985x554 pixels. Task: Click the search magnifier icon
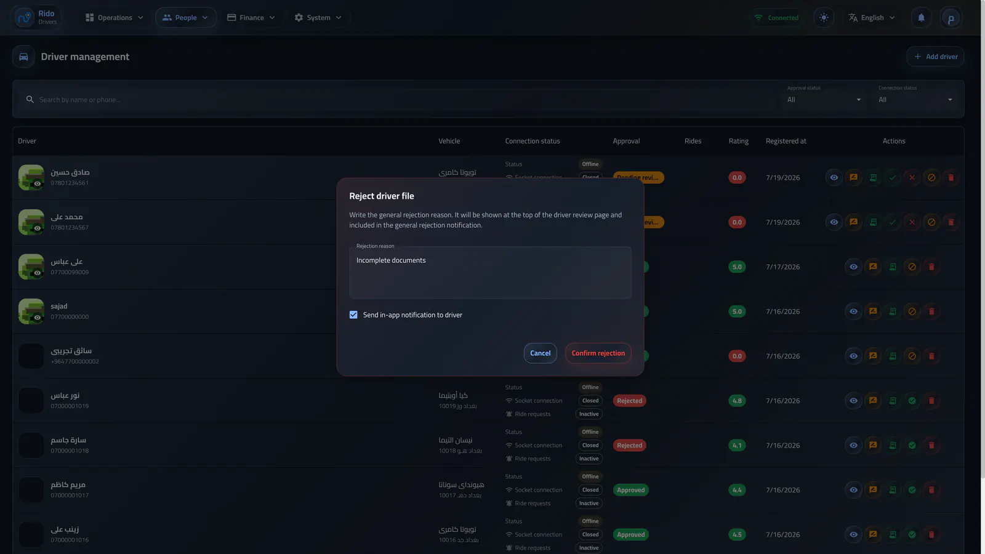point(30,99)
